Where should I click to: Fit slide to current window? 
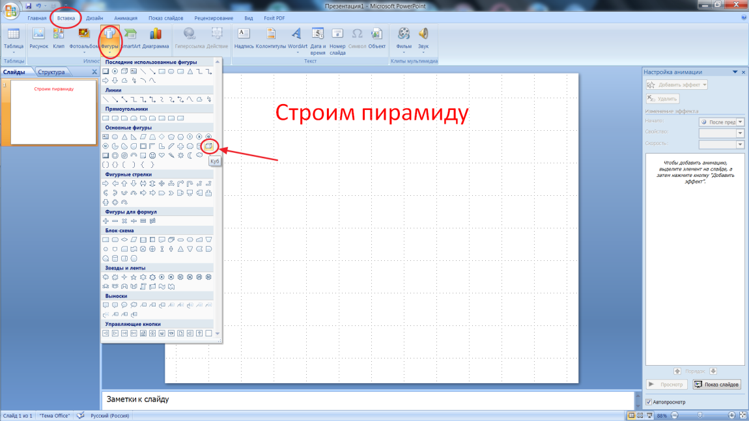click(742, 415)
